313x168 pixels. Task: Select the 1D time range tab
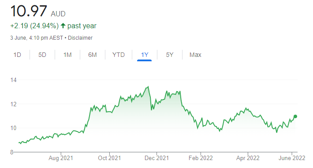(x=17, y=55)
